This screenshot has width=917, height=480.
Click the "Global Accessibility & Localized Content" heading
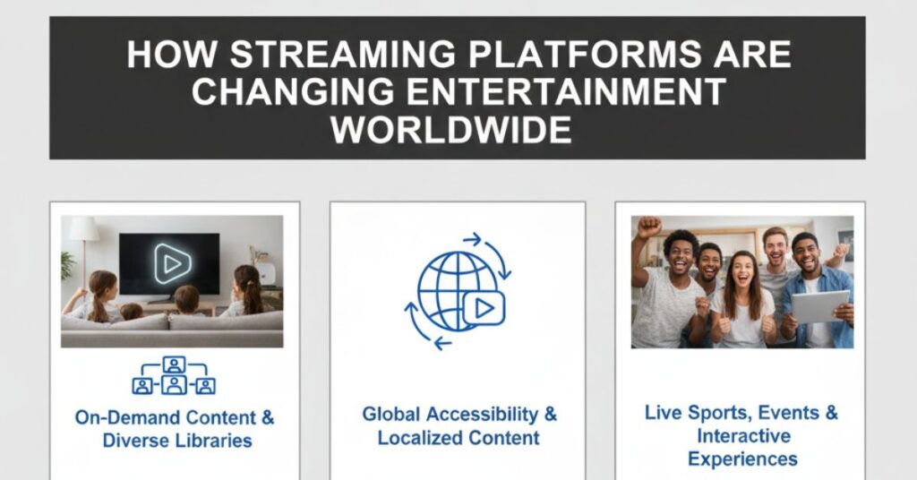(459, 425)
